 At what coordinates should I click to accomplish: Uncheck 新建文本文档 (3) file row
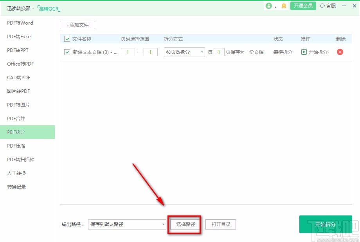(x=67, y=52)
